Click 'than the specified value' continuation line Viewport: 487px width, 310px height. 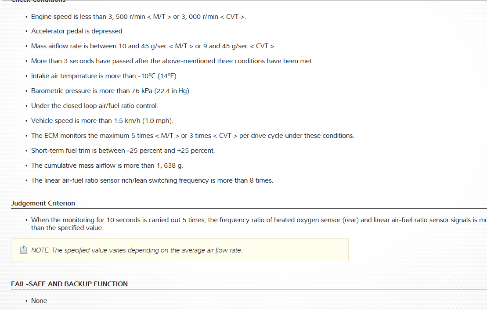tap(67, 228)
